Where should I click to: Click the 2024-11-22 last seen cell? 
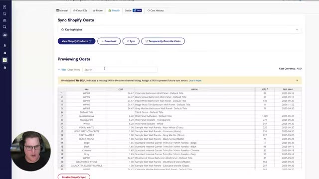pyautogui.click(x=288, y=105)
